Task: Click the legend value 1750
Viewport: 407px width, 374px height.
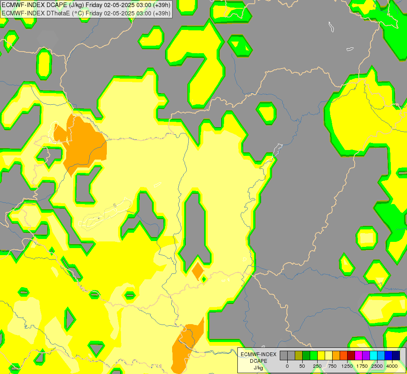Action: 362,366
